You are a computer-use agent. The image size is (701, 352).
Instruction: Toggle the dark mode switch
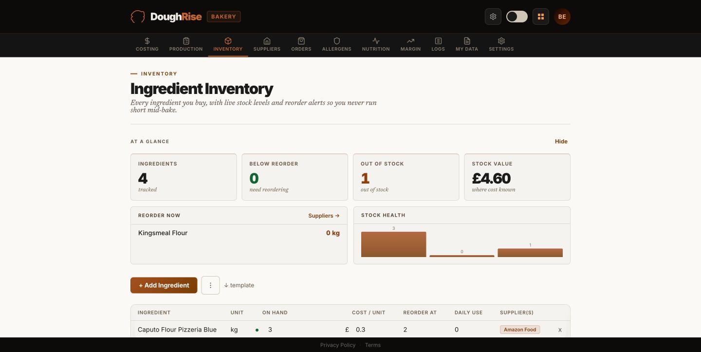coord(517,17)
